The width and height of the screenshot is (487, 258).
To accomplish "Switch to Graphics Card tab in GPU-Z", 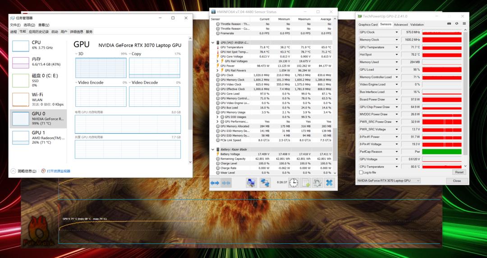I will (x=368, y=24).
